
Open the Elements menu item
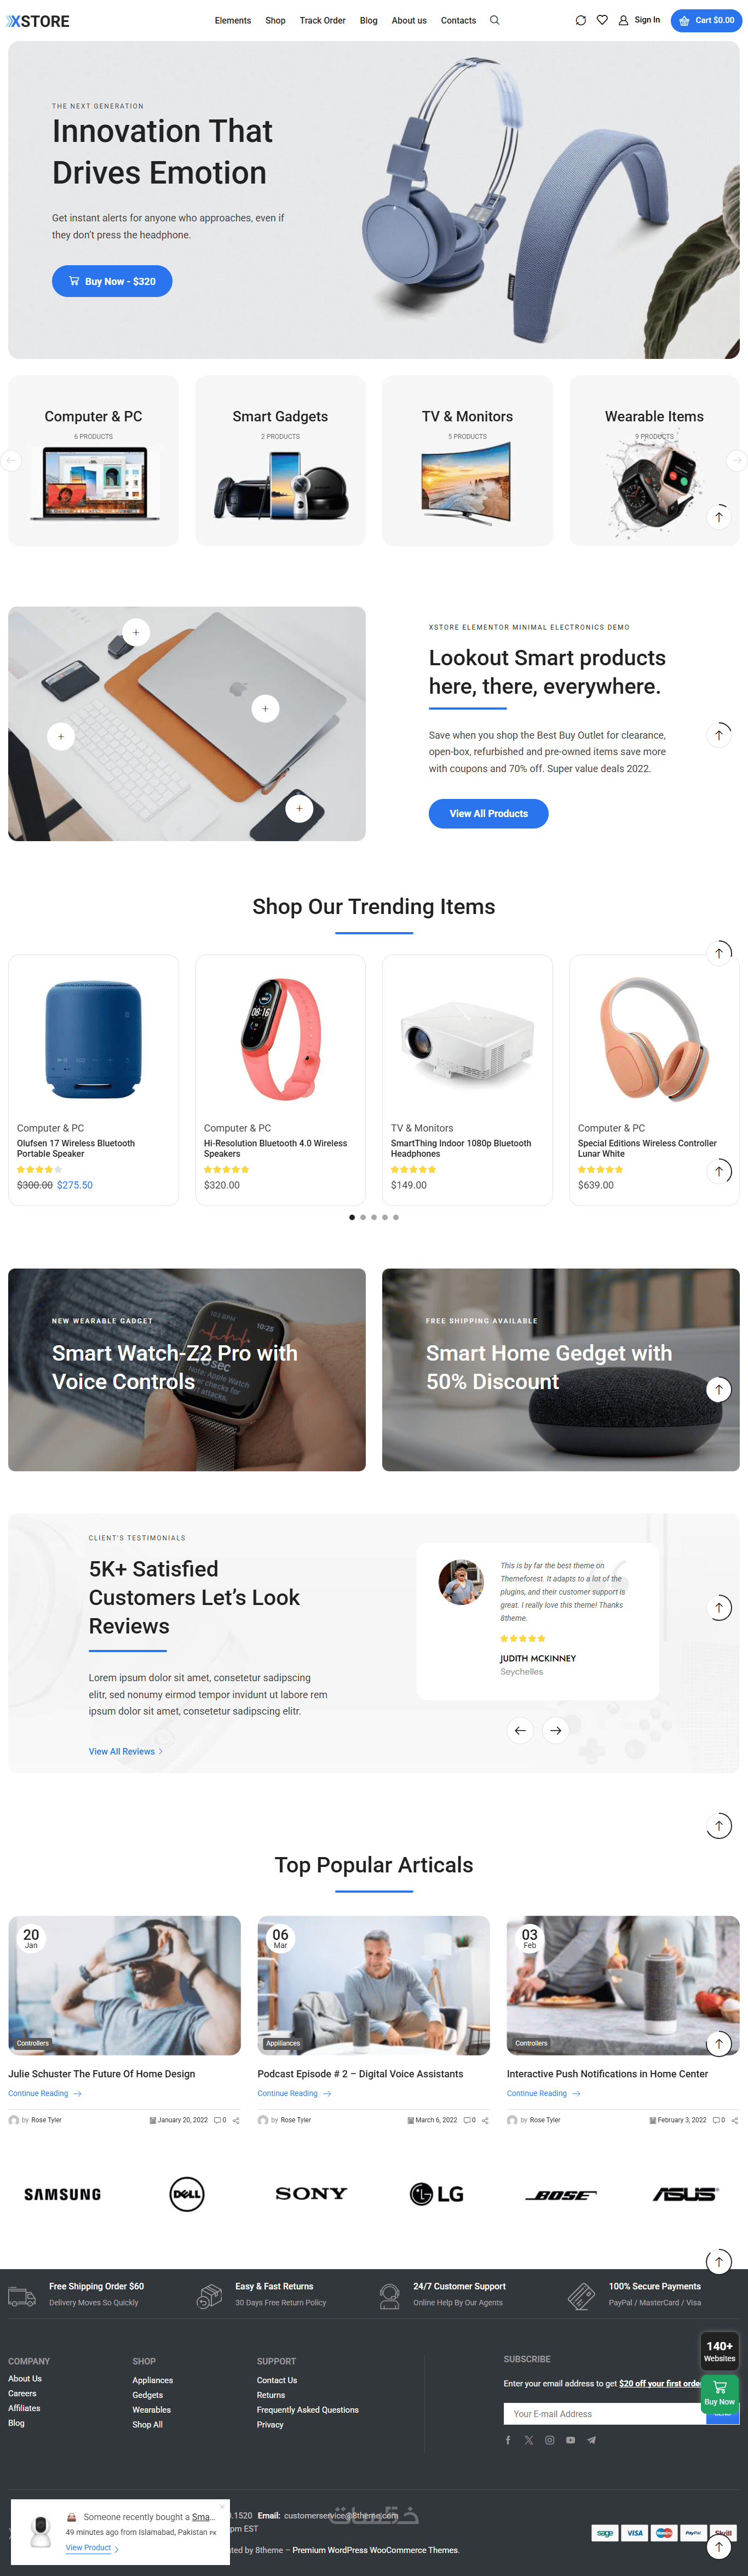[x=233, y=20]
